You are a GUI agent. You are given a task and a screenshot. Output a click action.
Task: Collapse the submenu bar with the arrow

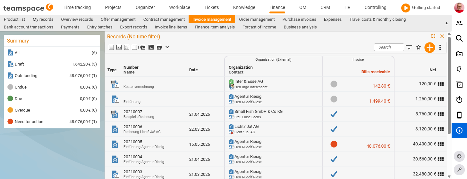coord(447,23)
